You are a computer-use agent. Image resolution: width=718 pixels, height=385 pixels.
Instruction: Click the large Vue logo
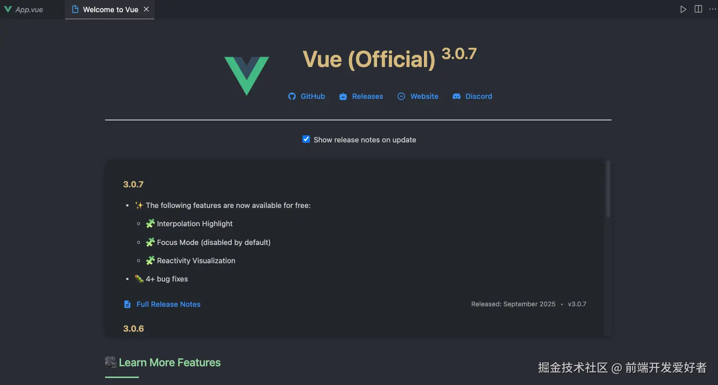[x=246, y=75]
